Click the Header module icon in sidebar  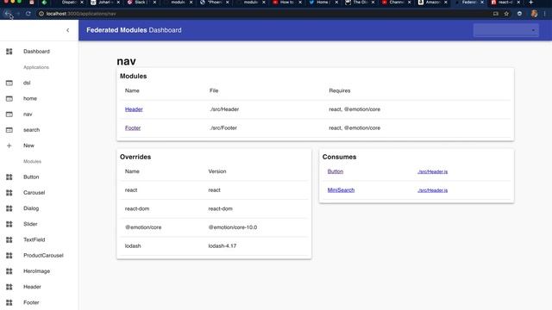[9, 287]
